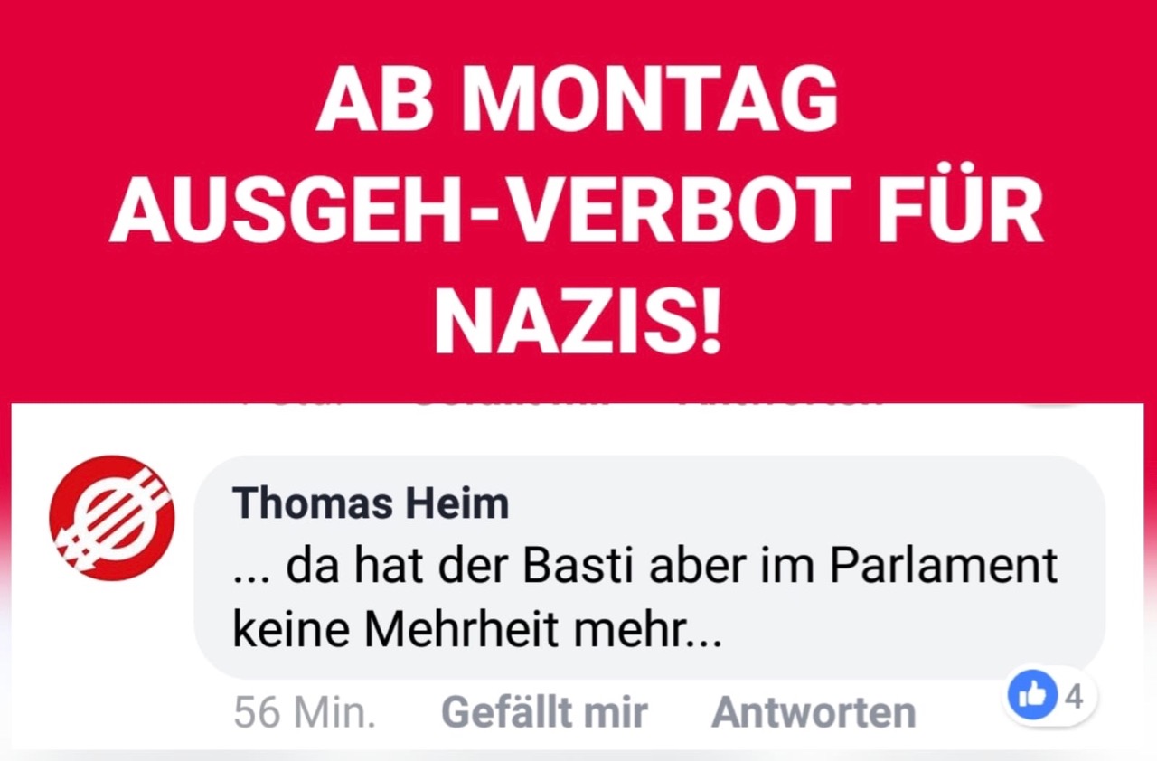This screenshot has height=761, width=1157.
Task: Reply using the Antworten link
Action: [814, 712]
